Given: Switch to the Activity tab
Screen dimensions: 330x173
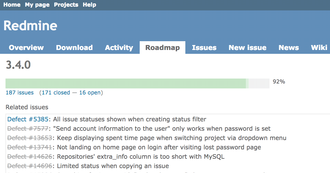Looking at the screenshot, I should point(119,48).
